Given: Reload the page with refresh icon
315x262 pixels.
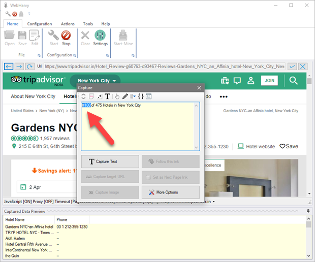Looking at the screenshot, I should click(x=30, y=67).
